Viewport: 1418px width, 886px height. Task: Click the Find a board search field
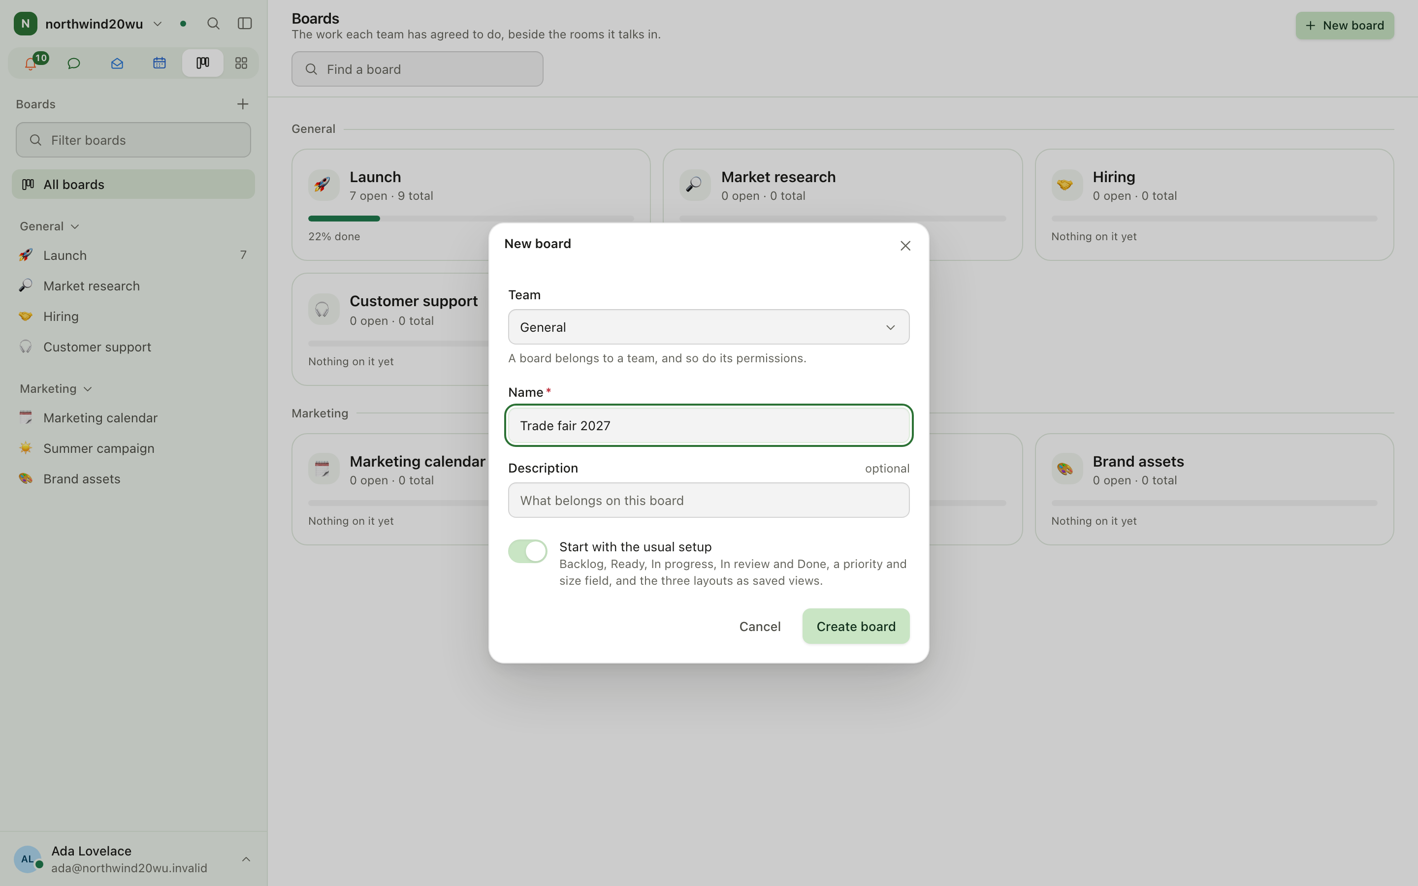(417, 69)
